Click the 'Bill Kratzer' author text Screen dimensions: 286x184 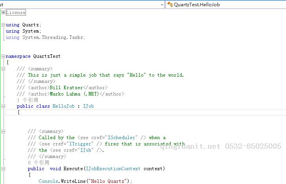[66, 88]
